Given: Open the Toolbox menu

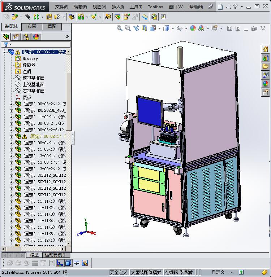Looking at the screenshot, I should (155, 7).
